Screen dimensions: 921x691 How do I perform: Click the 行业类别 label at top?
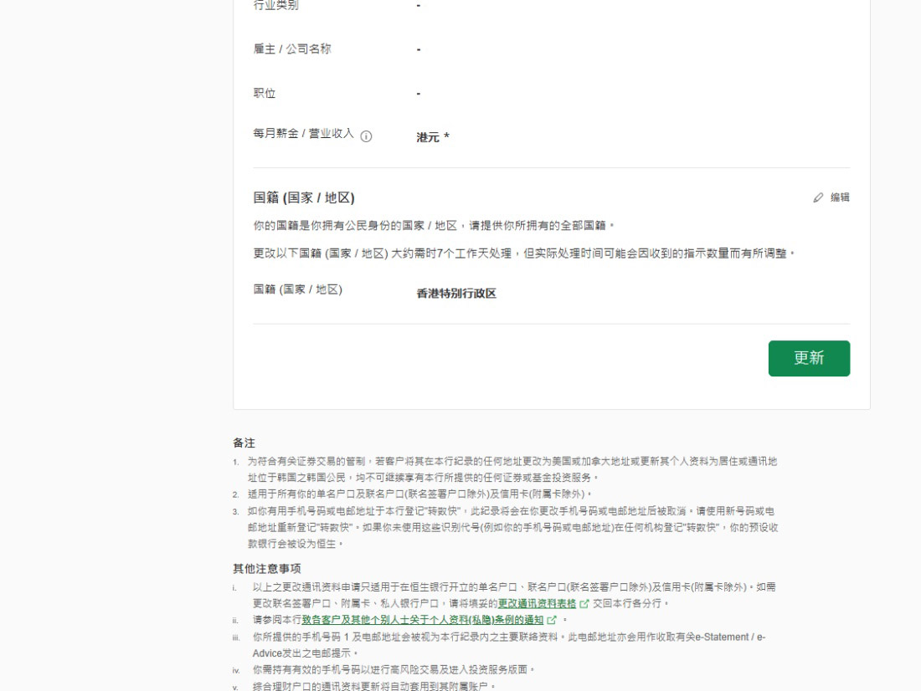point(275,6)
